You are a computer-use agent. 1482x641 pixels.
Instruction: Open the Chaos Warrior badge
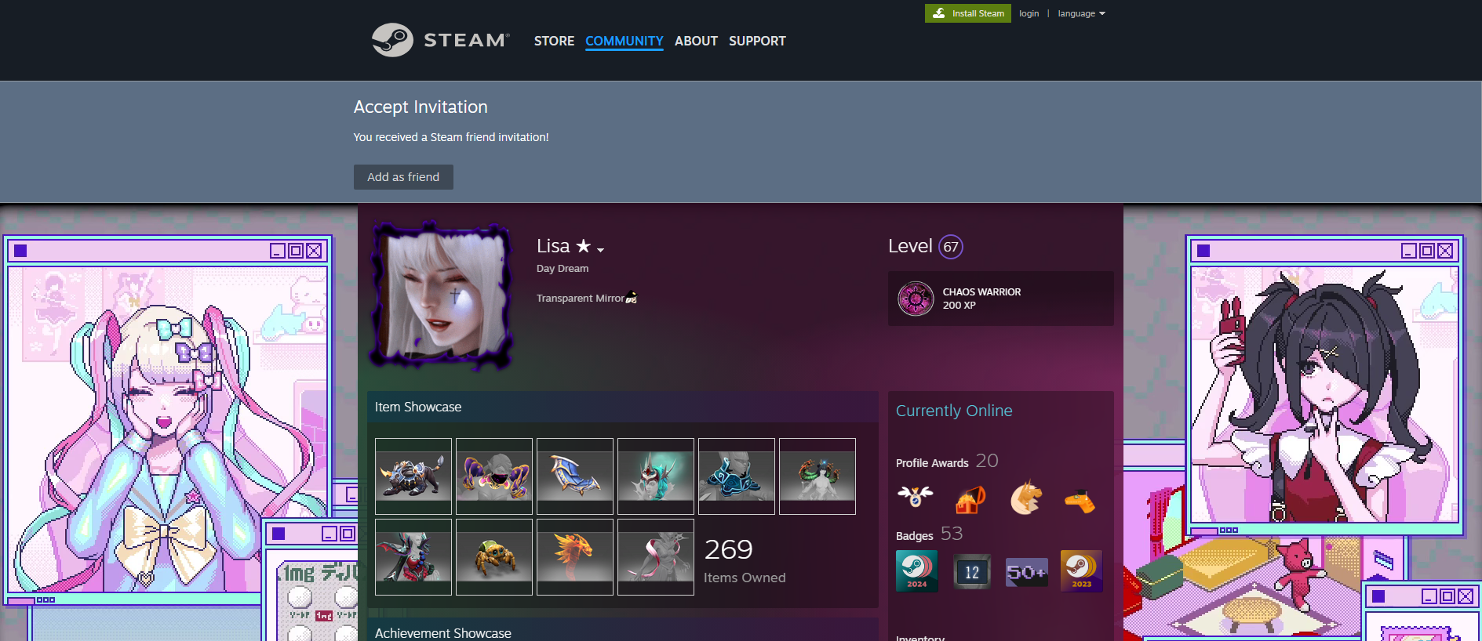[1000, 299]
